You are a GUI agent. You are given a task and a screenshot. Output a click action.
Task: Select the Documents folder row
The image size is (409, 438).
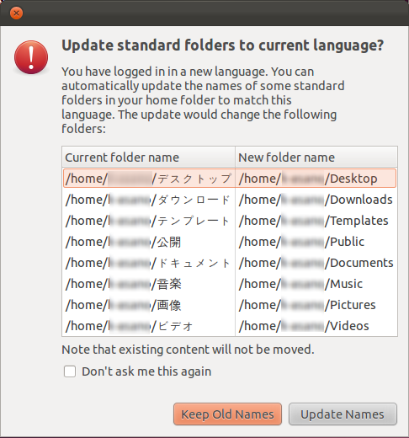(x=230, y=263)
